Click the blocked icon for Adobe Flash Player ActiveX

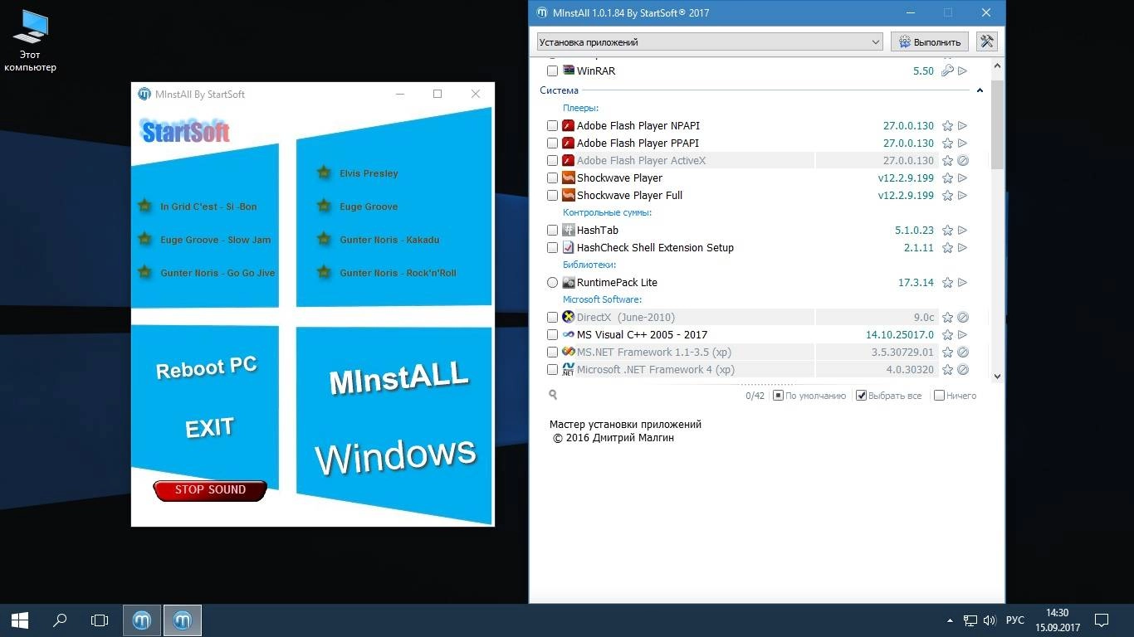click(963, 161)
